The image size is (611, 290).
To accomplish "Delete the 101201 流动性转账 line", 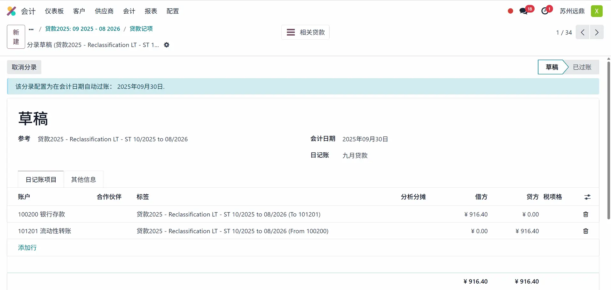I will [586, 231].
